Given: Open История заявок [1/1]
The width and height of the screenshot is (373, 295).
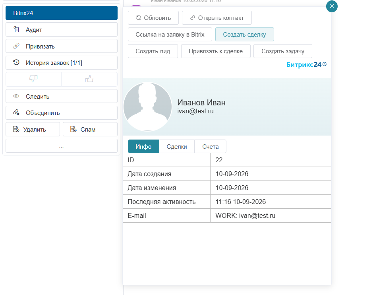Looking at the screenshot, I should pyautogui.click(x=62, y=63).
